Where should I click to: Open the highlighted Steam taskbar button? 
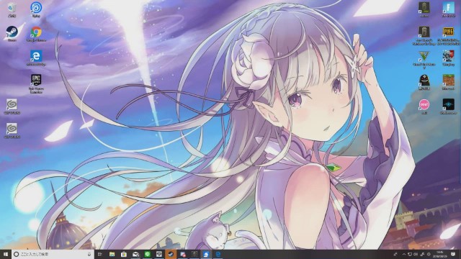click(171, 254)
